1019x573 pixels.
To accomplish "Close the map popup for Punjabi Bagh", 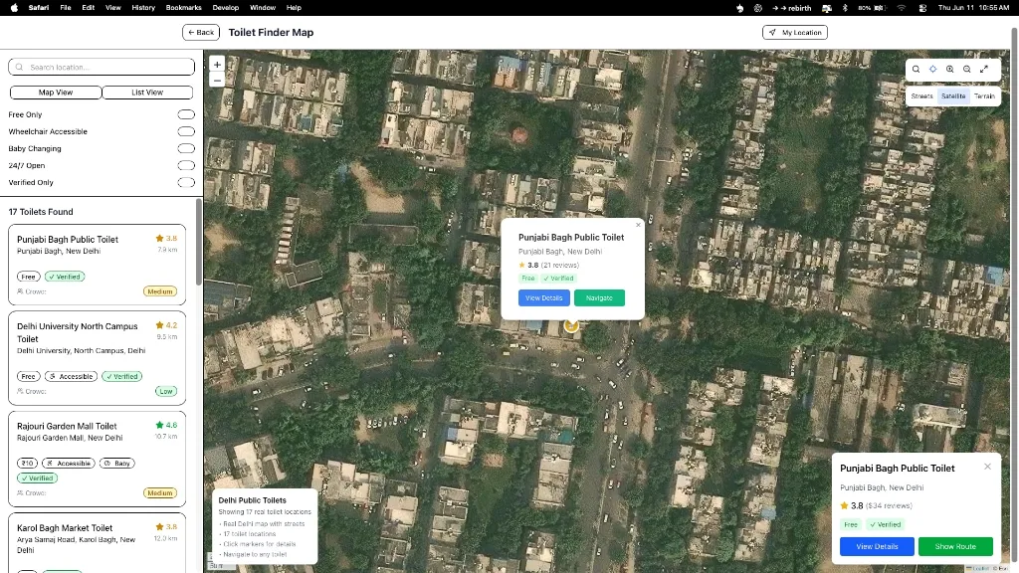I will coord(638,225).
